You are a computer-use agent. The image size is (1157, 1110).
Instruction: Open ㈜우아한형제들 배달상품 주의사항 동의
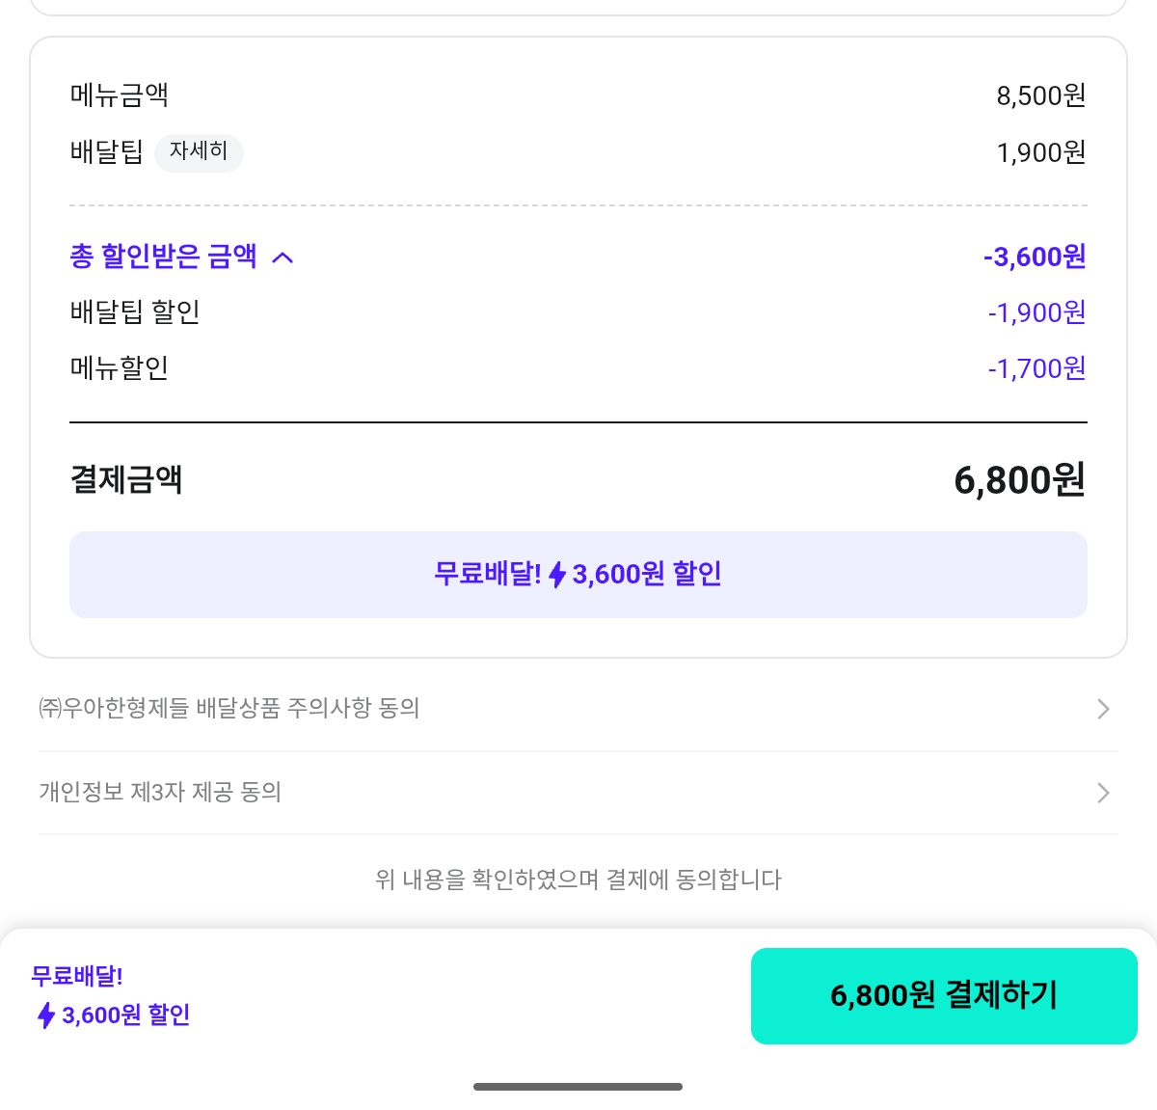tap(229, 709)
